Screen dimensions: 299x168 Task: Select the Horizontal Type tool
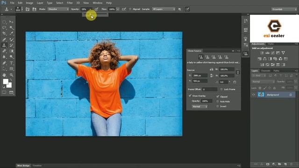(11, 63)
